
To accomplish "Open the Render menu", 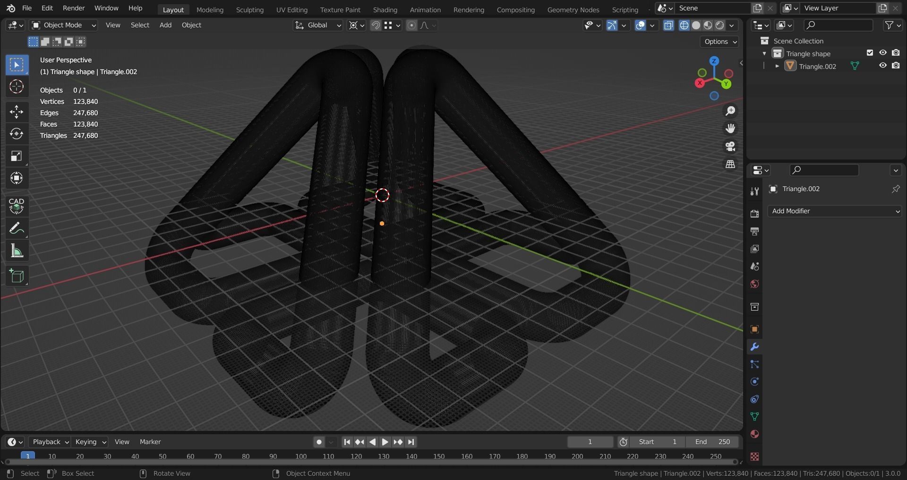I will [x=74, y=8].
